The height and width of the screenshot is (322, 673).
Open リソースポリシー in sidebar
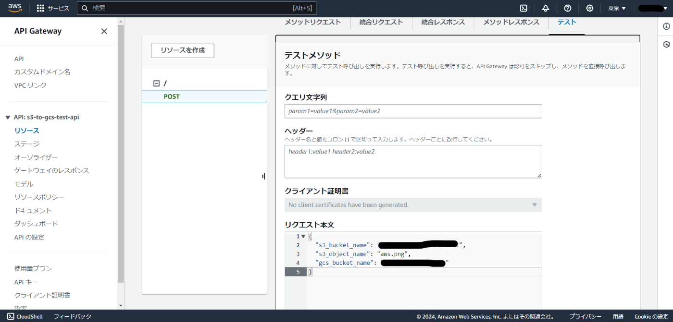click(x=39, y=197)
